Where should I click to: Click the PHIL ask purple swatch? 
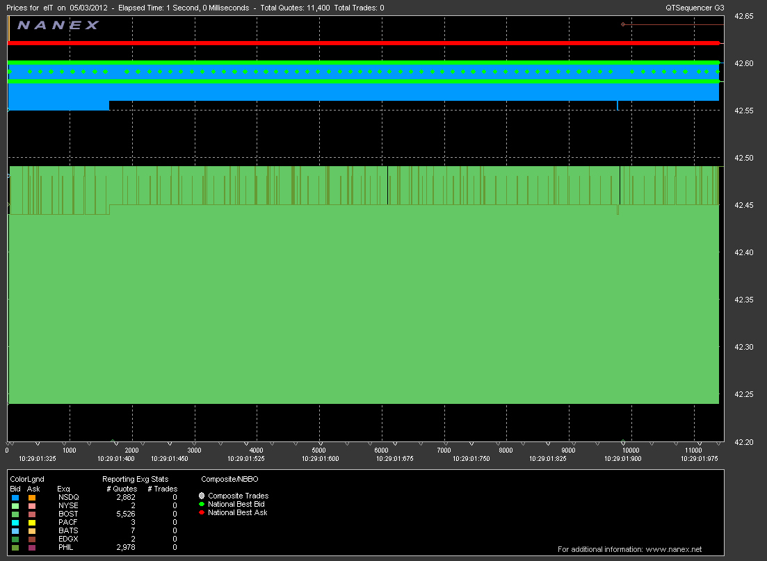tap(32, 548)
